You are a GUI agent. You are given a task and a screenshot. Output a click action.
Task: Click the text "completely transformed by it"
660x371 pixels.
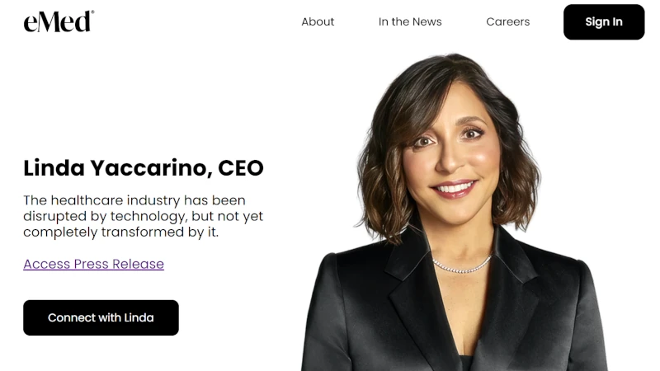point(120,232)
